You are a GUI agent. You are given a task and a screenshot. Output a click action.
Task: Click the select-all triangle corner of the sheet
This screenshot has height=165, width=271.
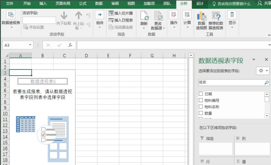[x=7, y=55]
